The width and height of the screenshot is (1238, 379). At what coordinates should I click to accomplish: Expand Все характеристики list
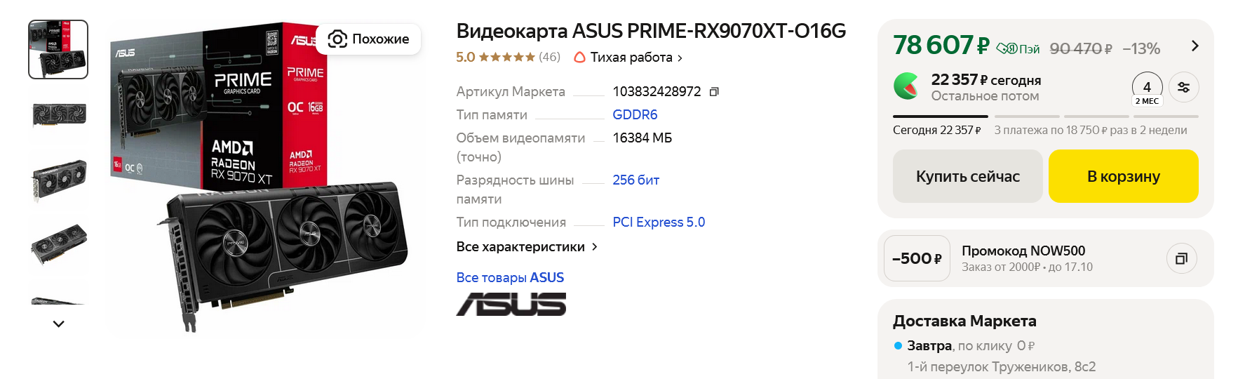click(527, 247)
